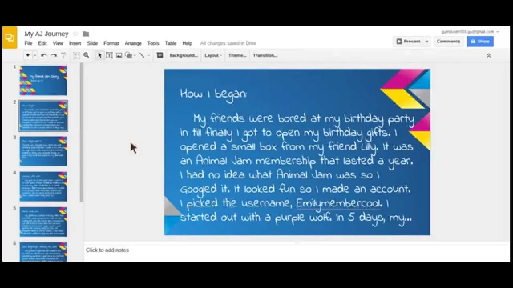Open the Help menu
Viewport: 513px width, 288px height.
pyautogui.click(x=187, y=43)
